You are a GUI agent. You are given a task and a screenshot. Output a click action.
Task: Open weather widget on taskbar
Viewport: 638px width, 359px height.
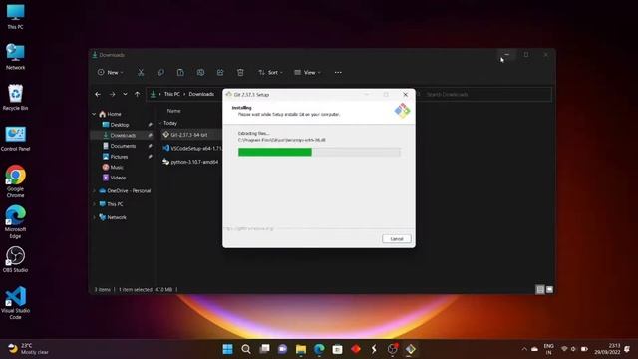pyautogui.click(x=28, y=349)
